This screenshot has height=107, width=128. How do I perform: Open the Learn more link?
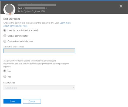(65, 23)
